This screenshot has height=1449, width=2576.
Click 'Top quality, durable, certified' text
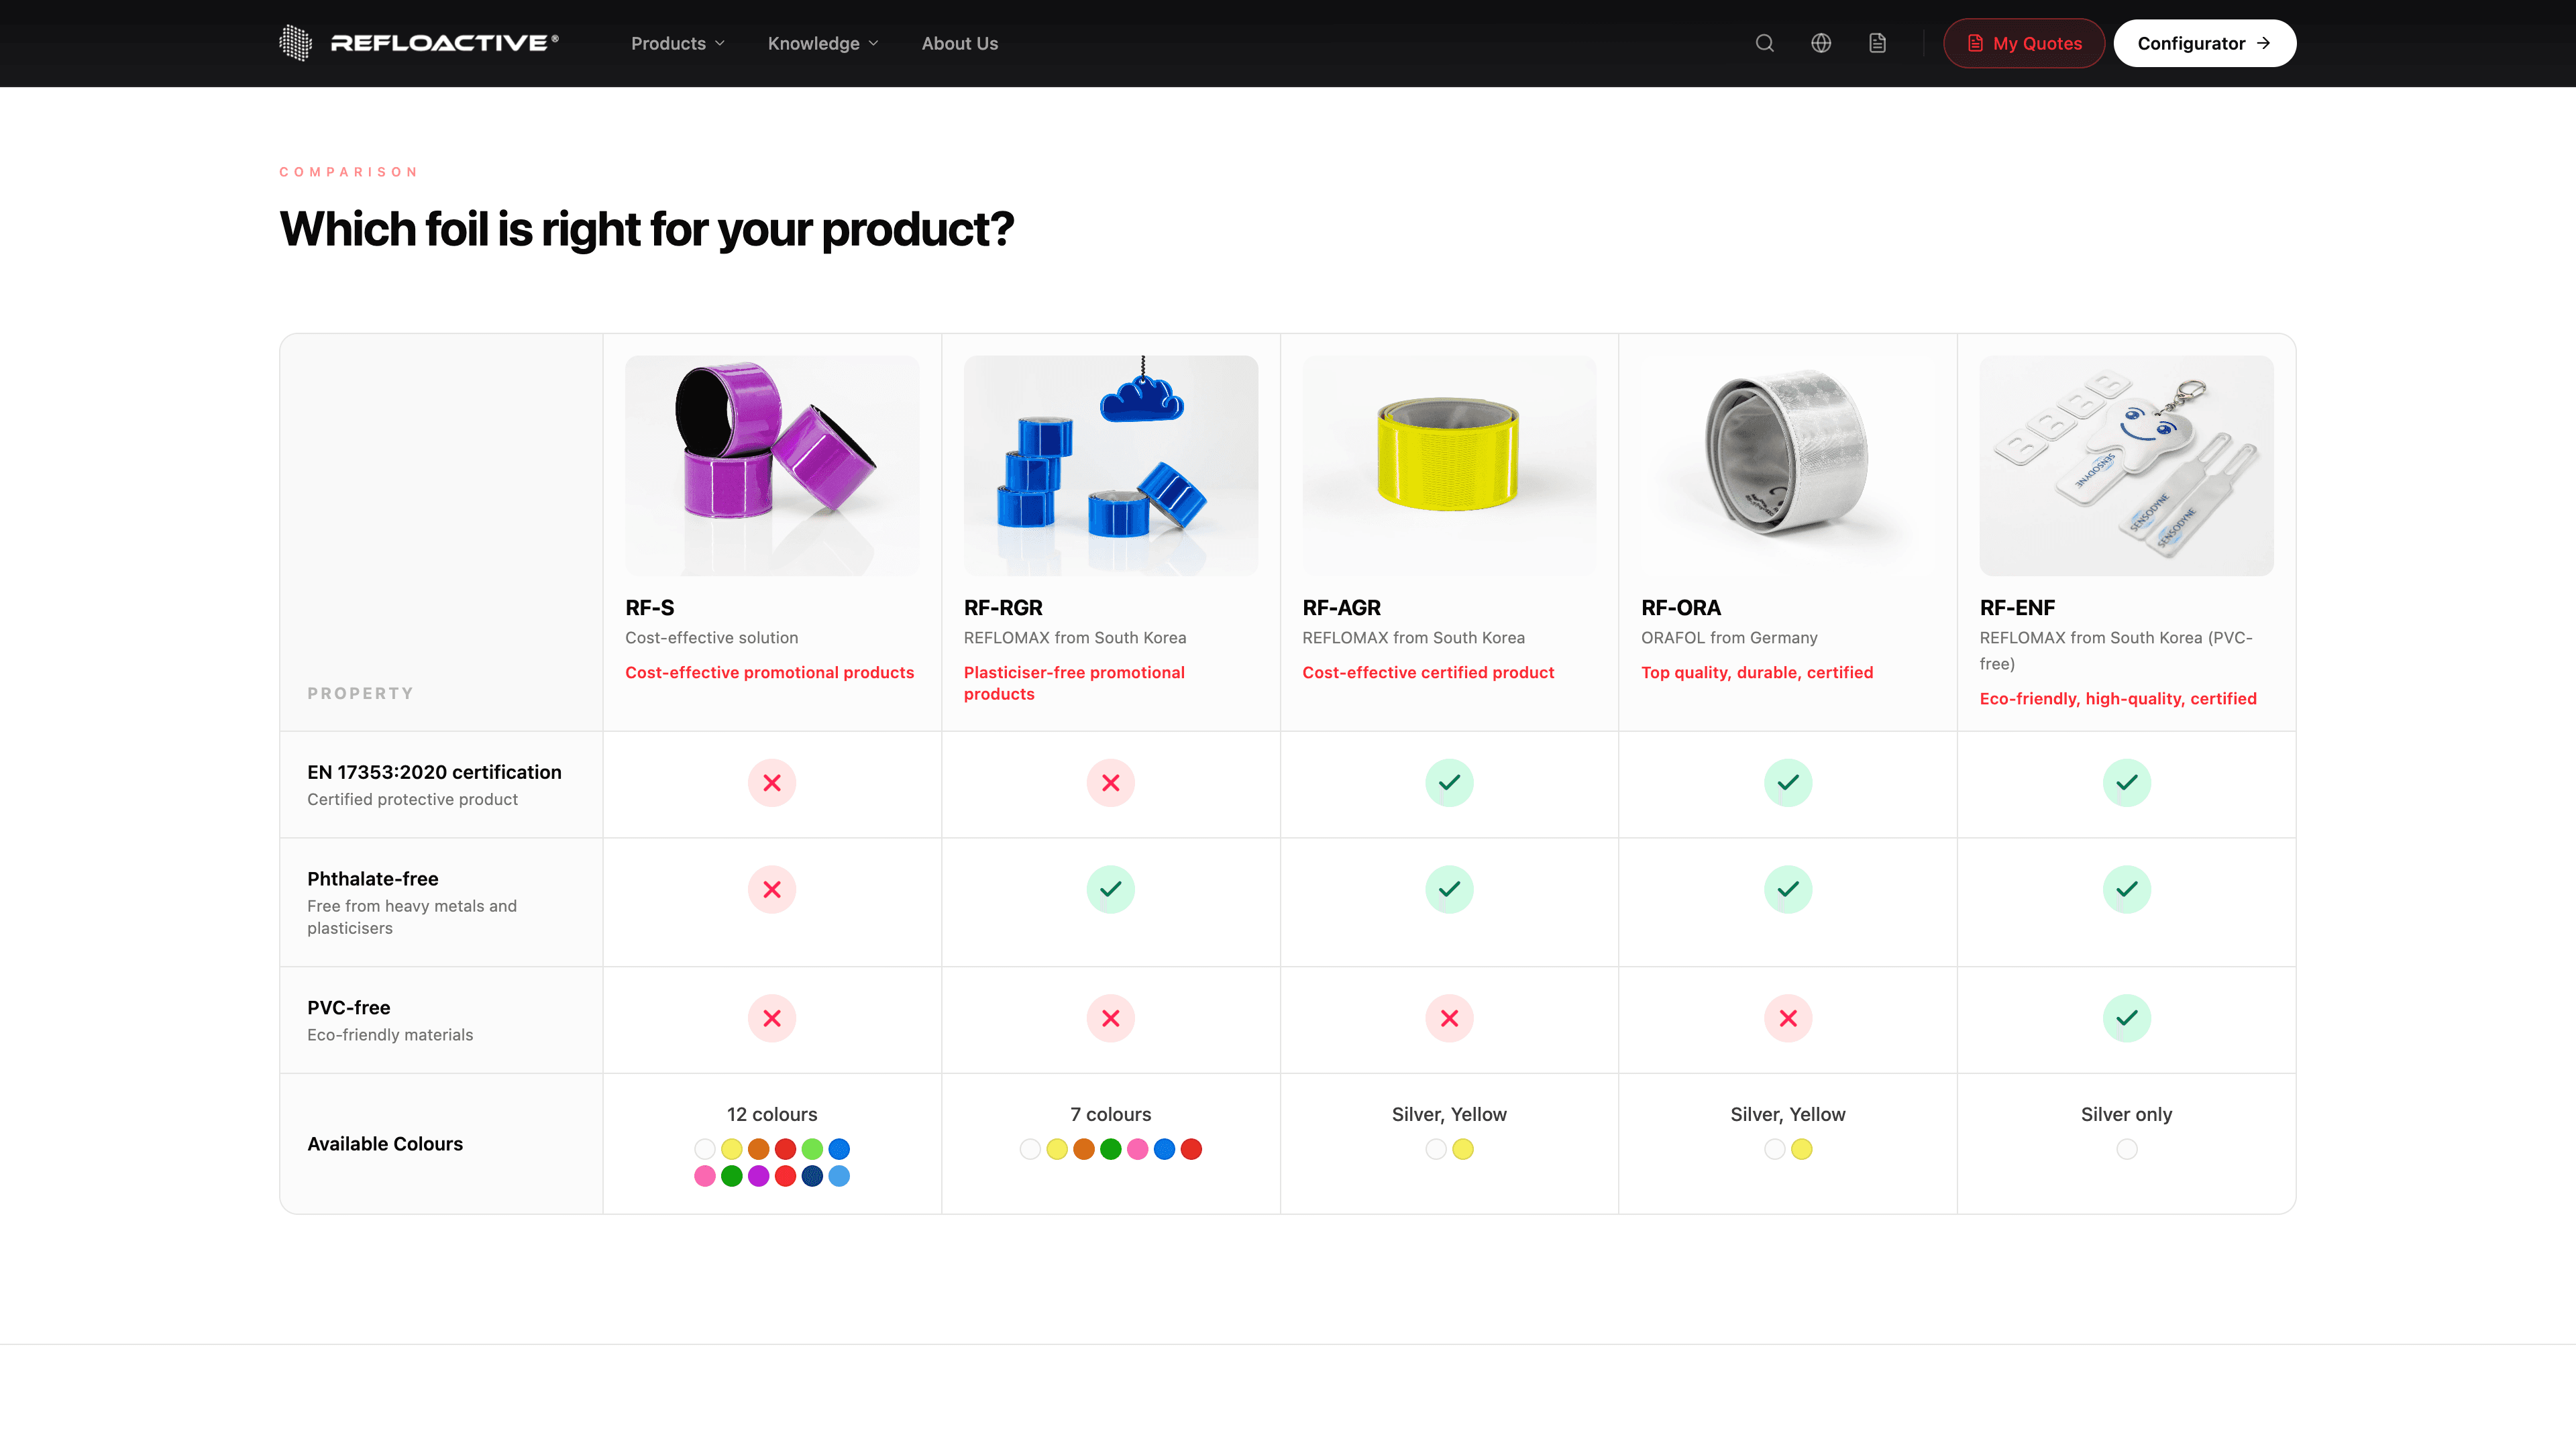point(1757,673)
